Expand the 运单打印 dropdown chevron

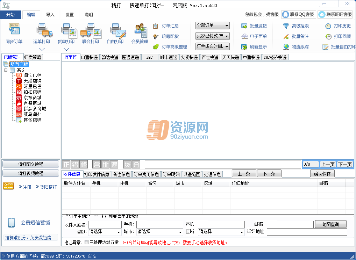(42, 49)
